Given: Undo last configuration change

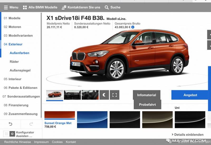Looking at the screenshot, I should click(x=10, y=124).
